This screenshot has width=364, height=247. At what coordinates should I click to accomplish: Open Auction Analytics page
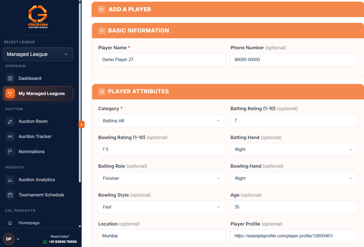[38, 180]
